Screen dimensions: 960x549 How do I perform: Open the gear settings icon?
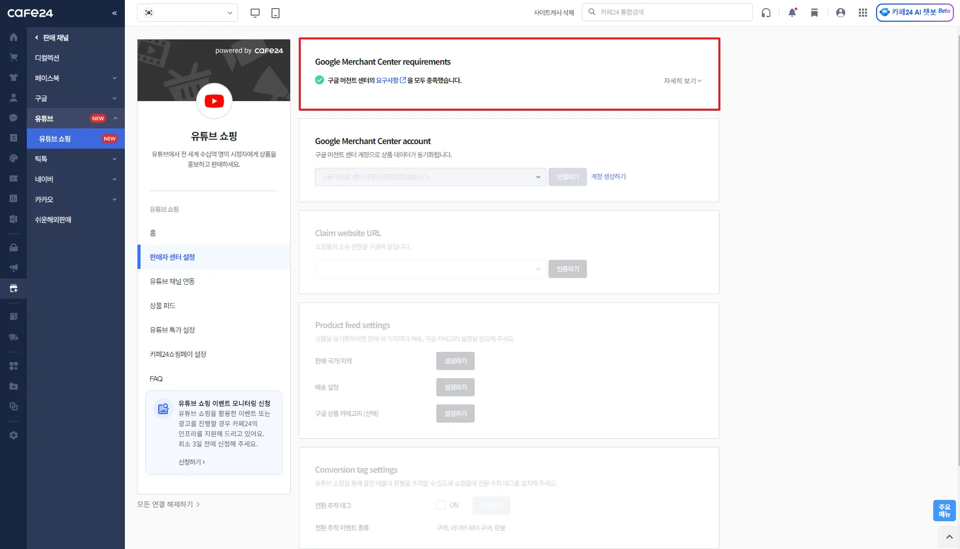point(14,435)
